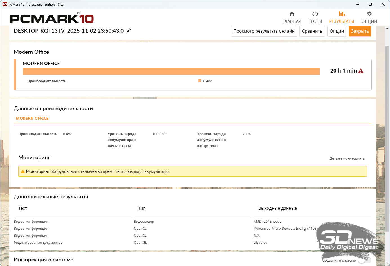
Task: Click the scrollbar up arrow
Action: [387, 28]
